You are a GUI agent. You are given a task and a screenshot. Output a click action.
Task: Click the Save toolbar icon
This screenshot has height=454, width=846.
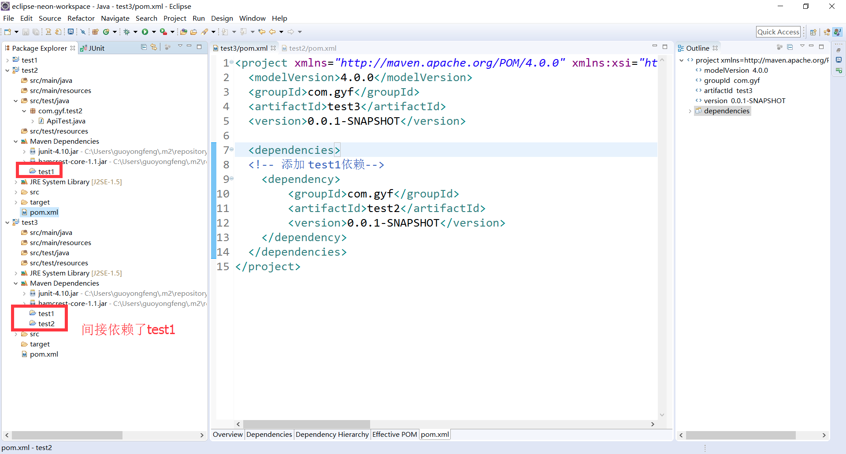(x=26, y=32)
